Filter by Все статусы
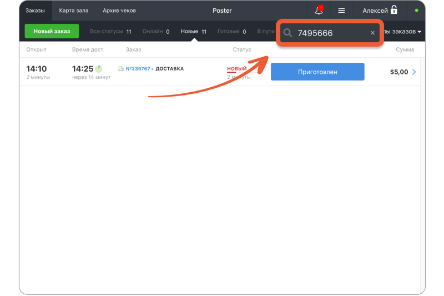 (x=110, y=32)
